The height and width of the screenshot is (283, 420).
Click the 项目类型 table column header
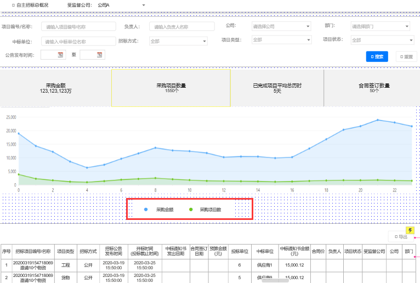[x=66, y=251]
